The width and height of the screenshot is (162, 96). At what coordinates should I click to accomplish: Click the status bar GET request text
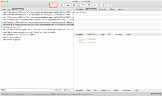click(47, 94)
